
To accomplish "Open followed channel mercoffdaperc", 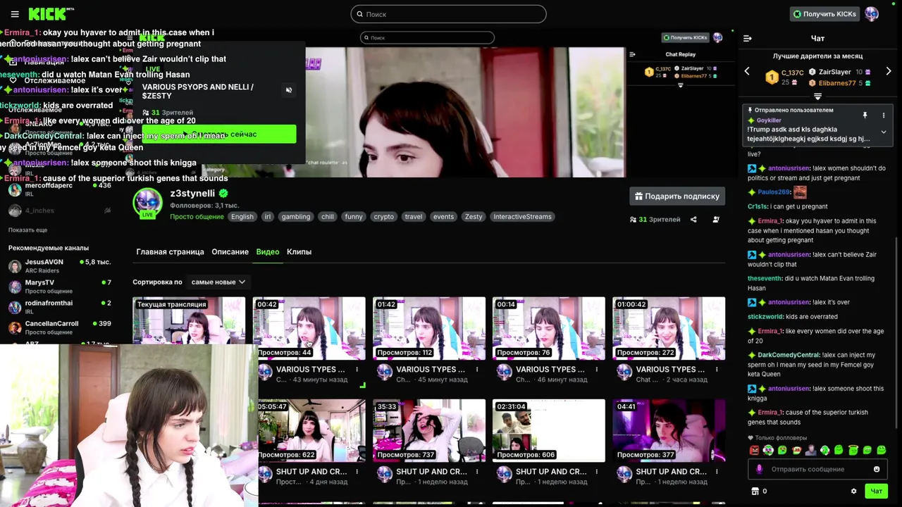I will (60, 189).
